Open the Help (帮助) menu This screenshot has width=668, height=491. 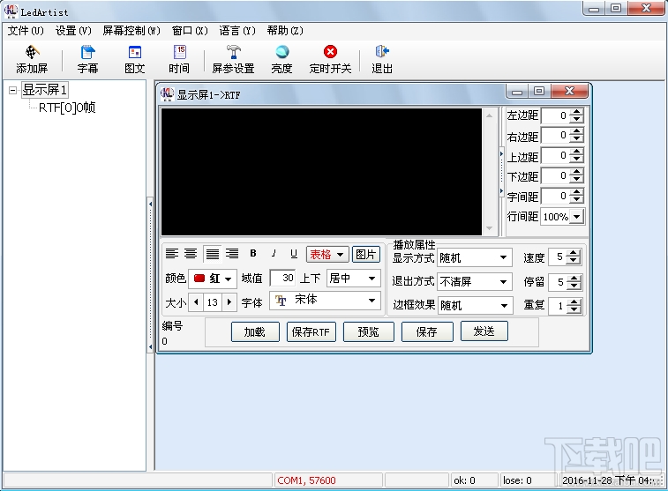click(x=285, y=31)
